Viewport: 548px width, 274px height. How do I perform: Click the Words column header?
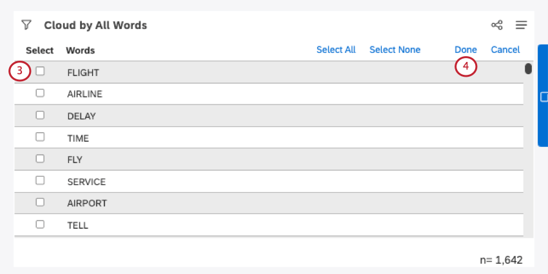tap(80, 50)
